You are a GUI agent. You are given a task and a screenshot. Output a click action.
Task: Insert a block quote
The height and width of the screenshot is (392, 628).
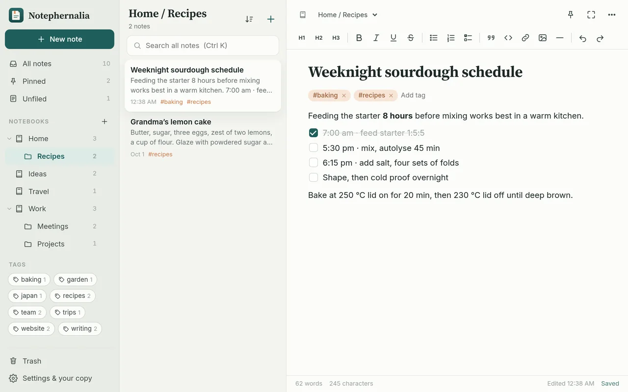coord(491,38)
